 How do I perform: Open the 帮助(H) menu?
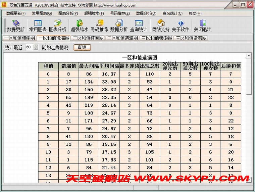[195, 13]
